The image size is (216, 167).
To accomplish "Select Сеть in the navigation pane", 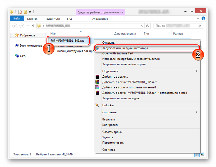I will pyautogui.click(x=20, y=56).
